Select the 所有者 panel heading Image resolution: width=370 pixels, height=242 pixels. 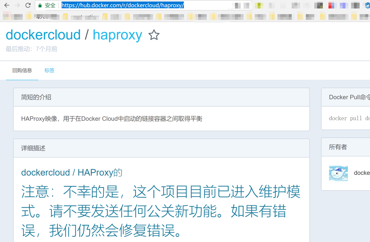(x=338, y=147)
